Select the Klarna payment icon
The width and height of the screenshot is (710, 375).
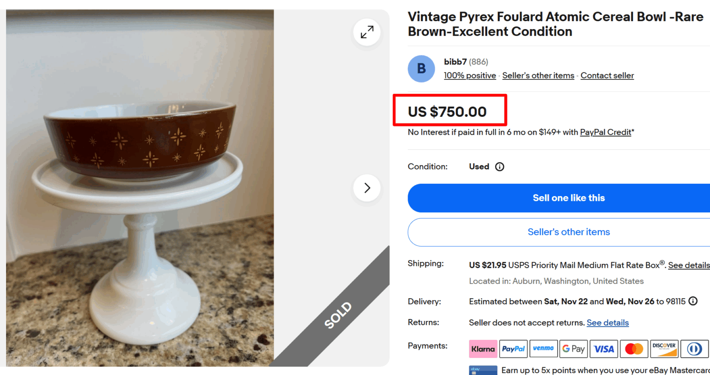tap(483, 349)
